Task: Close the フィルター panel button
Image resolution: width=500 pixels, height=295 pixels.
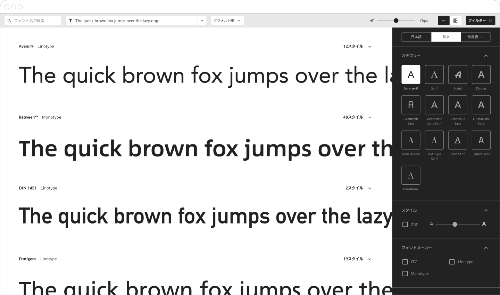Action: pyautogui.click(x=481, y=20)
